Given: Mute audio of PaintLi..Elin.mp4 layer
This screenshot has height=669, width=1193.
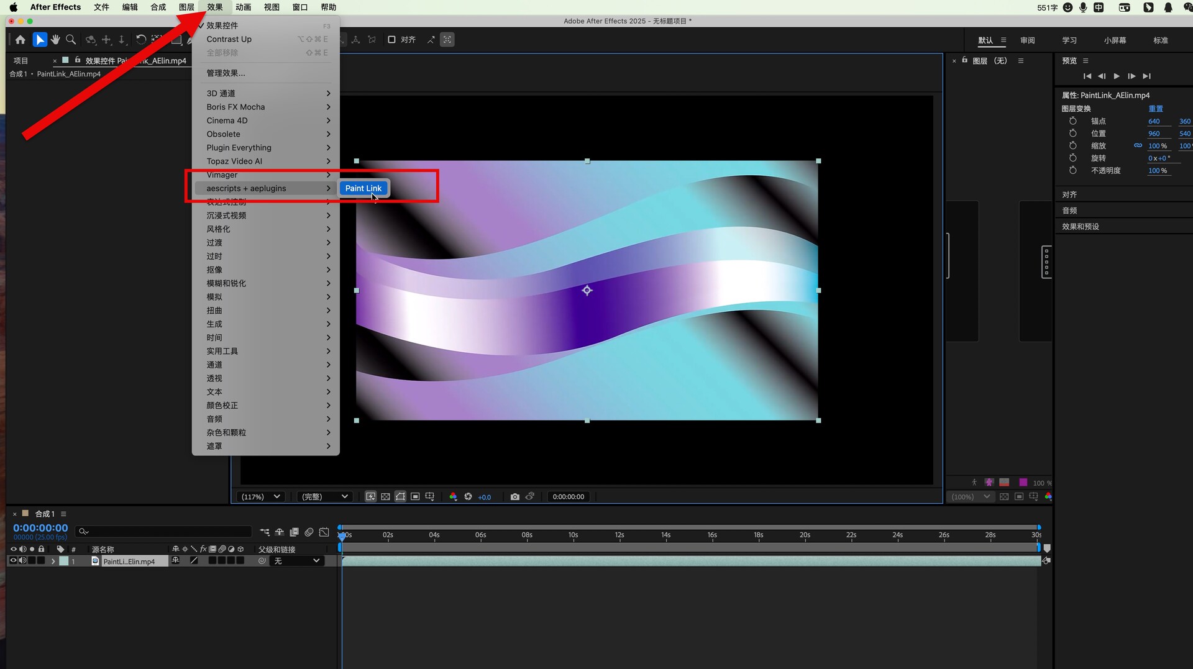Looking at the screenshot, I should coord(23,561).
